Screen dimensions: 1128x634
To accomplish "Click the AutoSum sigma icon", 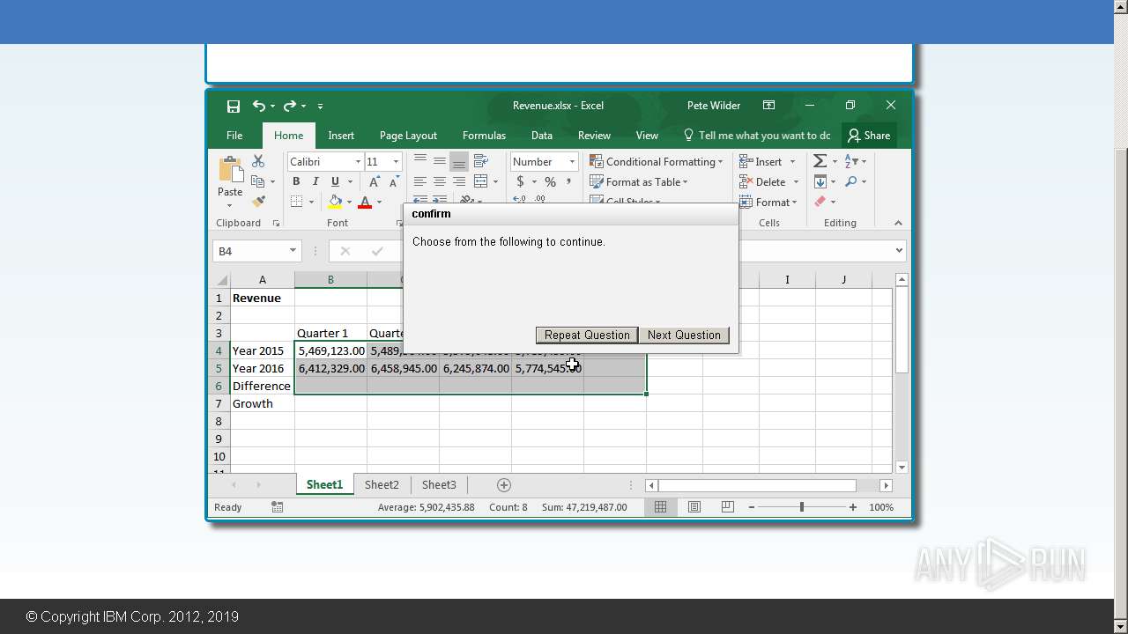I will pos(820,161).
